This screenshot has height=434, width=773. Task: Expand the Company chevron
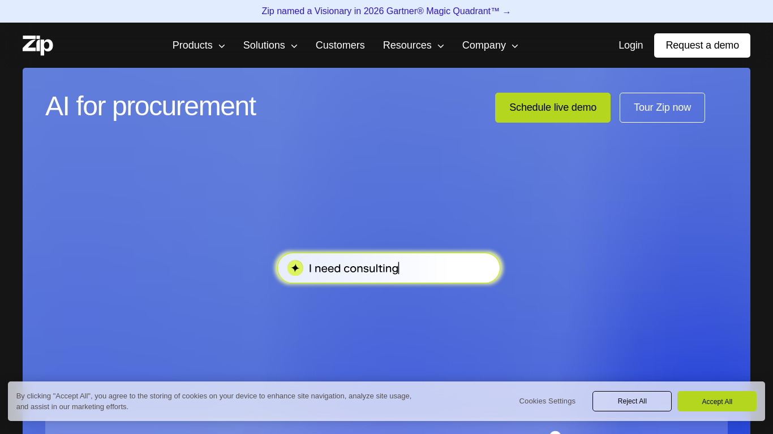[x=515, y=46]
